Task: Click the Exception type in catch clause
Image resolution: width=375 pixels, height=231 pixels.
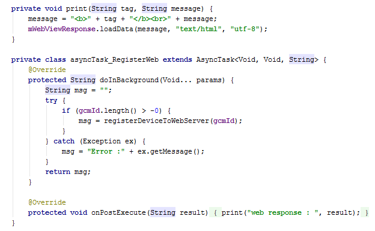Action: (x=102, y=142)
